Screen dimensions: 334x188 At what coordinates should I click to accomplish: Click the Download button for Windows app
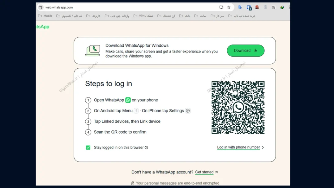(x=246, y=51)
